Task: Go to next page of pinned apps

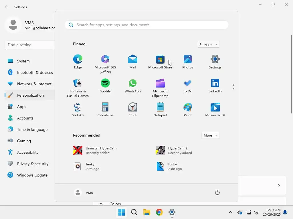Action: pos(233,89)
